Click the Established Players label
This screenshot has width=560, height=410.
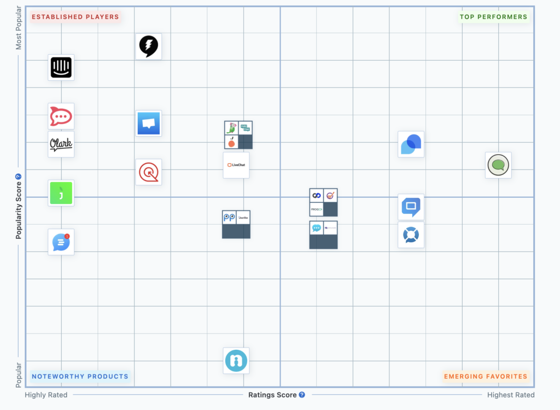tap(75, 17)
